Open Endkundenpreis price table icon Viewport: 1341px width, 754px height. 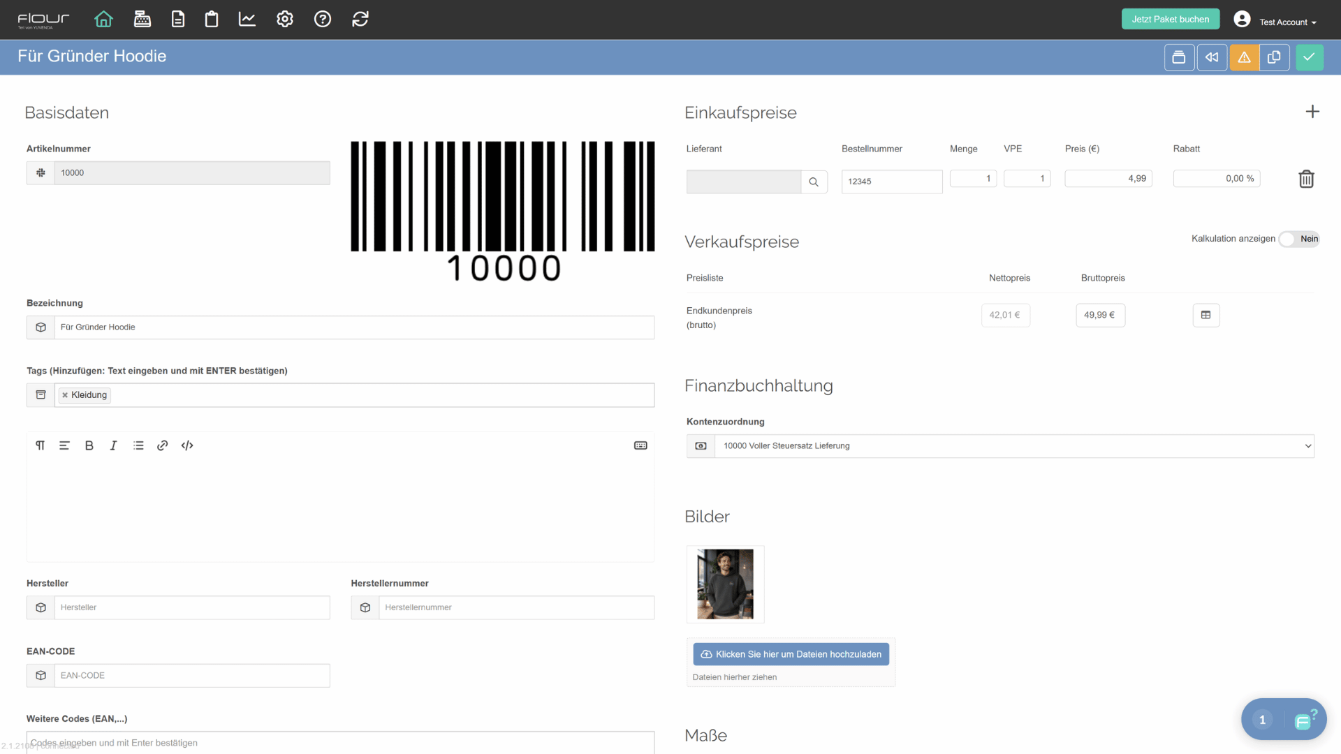click(x=1206, y=316)
